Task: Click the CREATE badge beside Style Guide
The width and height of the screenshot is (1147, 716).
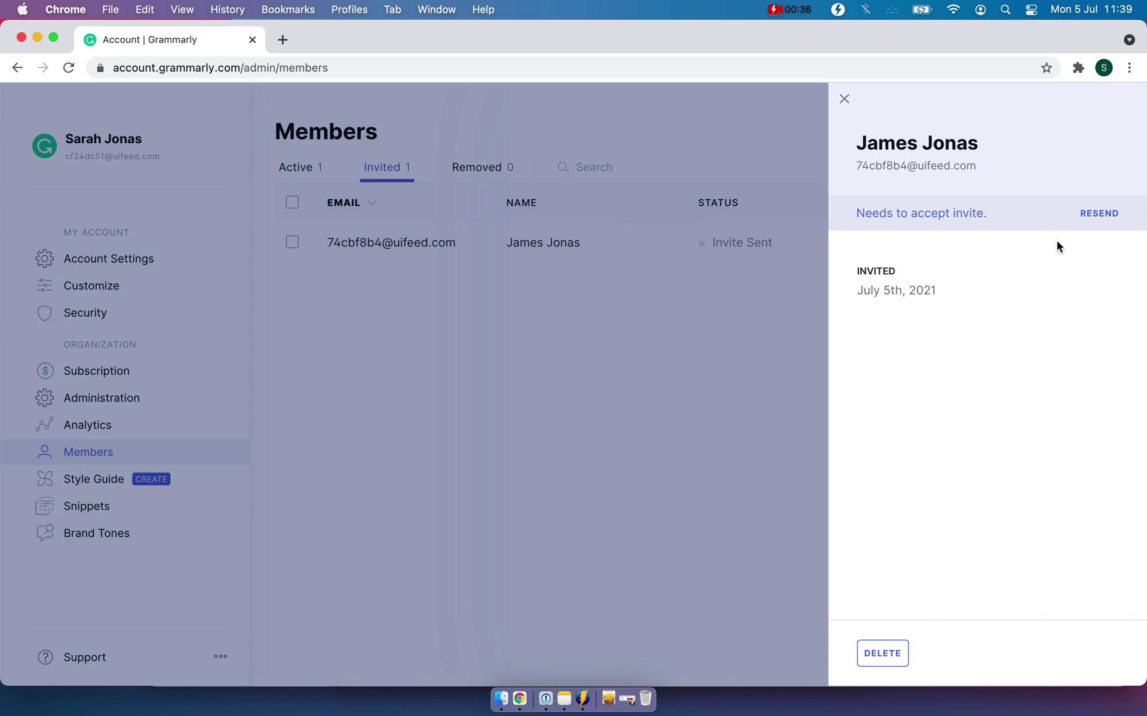Action: click(x=151, y=479)
